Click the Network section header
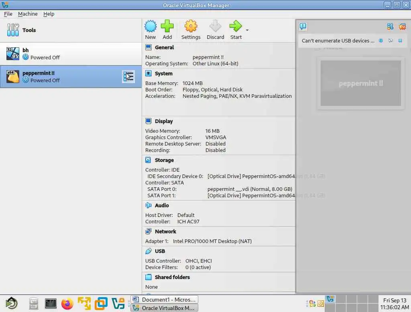The width and height of the screenshot is (411, 312). coord(165,231)
